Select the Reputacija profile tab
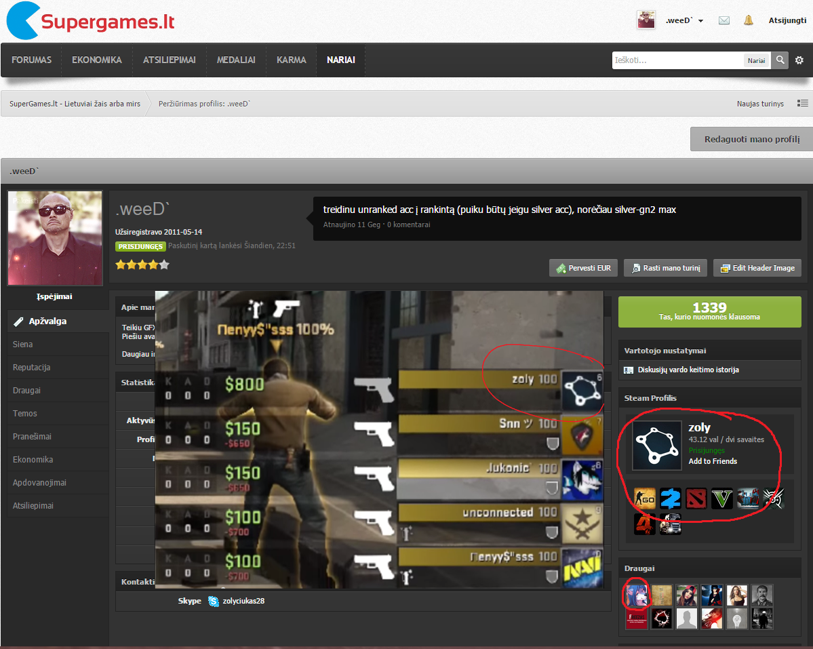The height and width of the screenshot is (649, 813). pyautogui.click(x=58, y=368)
